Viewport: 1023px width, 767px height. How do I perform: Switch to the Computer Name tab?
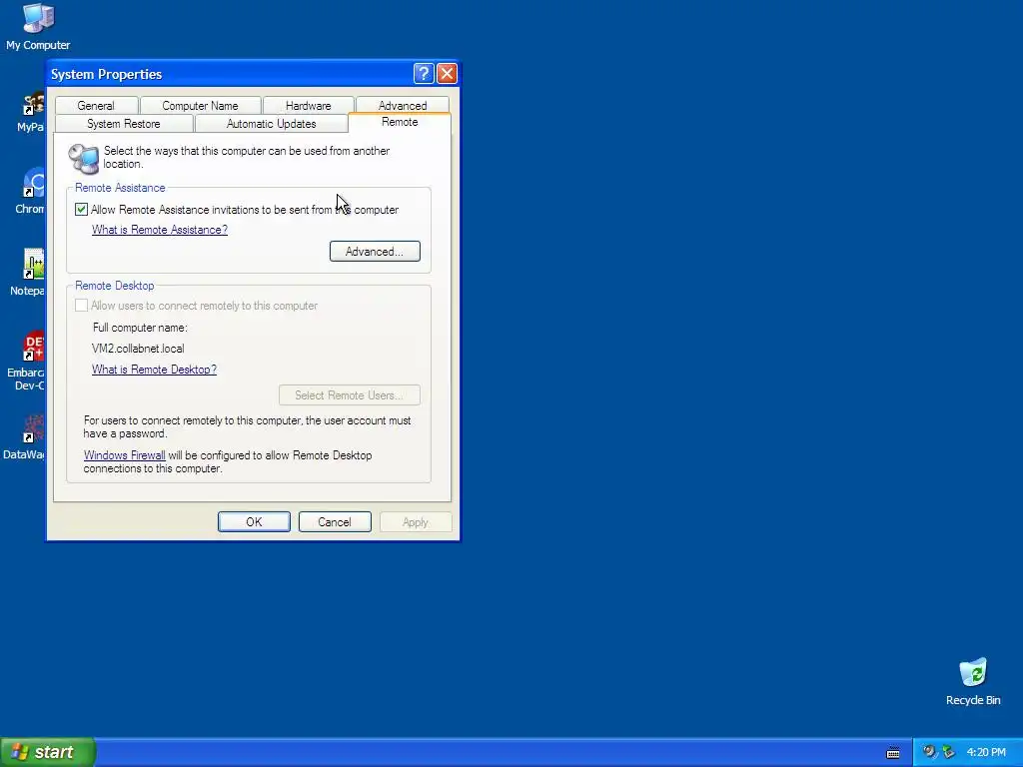coord(200,106)
